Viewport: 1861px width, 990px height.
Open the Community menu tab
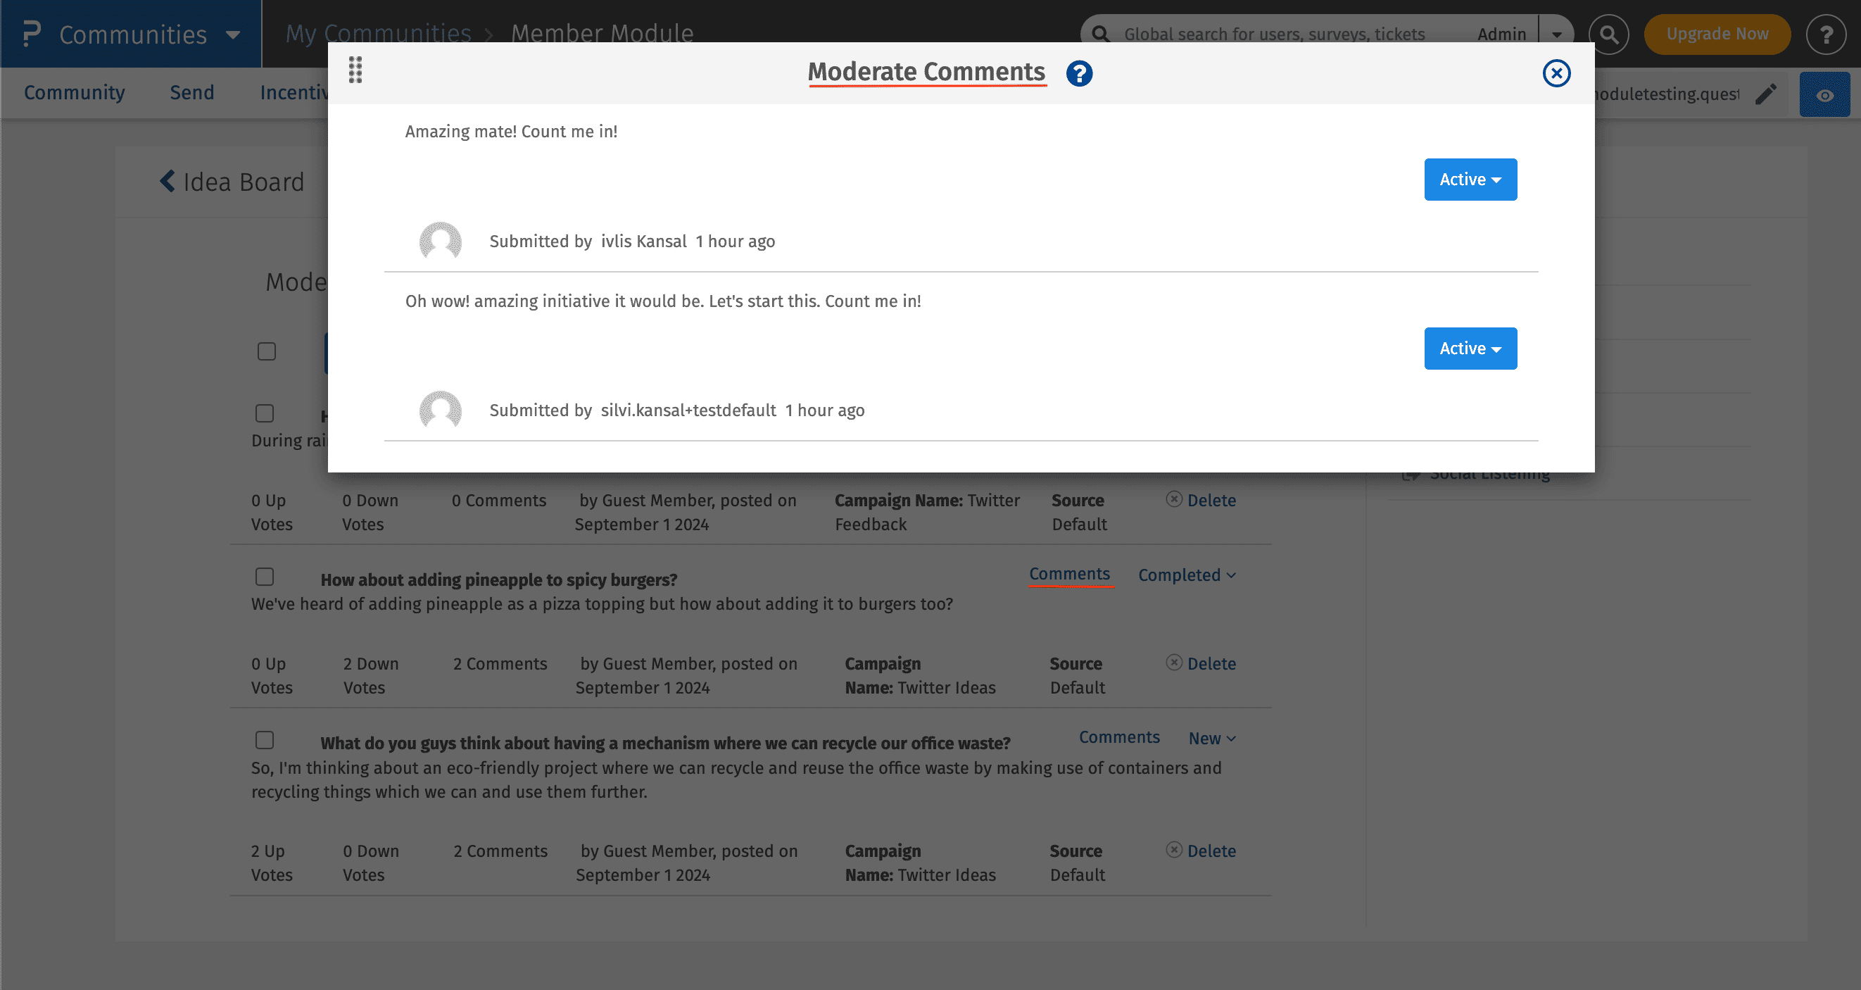[75, 92]
